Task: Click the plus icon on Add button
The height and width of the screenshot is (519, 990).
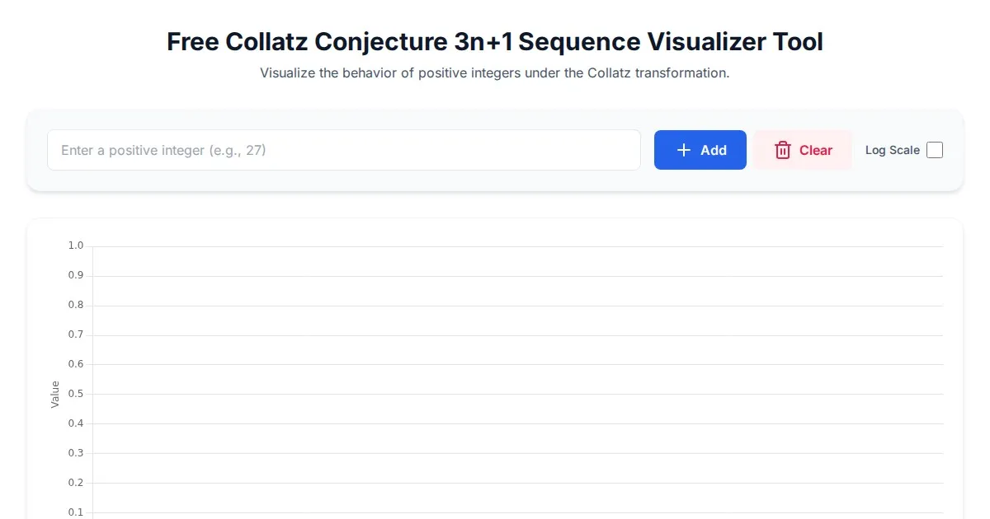Action: pyautogui.click(x=683, y=150)
